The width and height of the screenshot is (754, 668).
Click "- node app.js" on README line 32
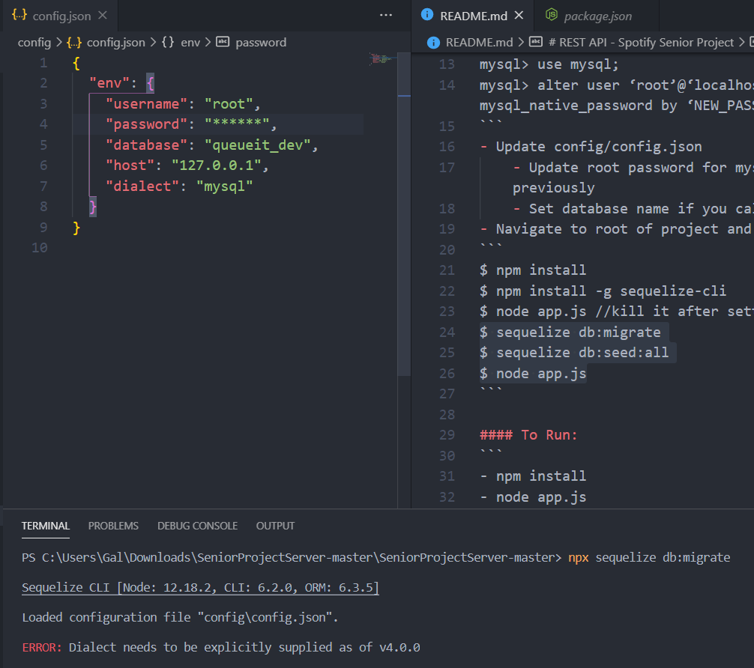[x=533, y=497]
